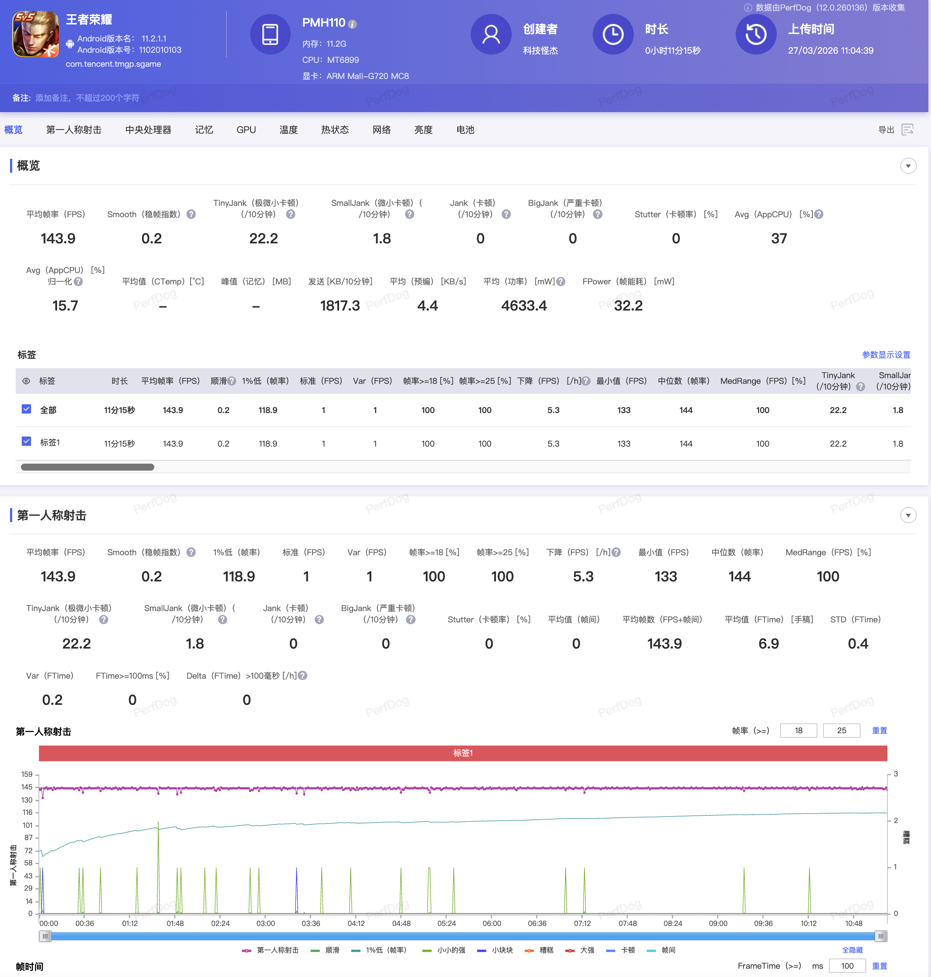The width and height of the screenshot is (931, 977).
Task: Open the GPU tab
Action: 246,130
